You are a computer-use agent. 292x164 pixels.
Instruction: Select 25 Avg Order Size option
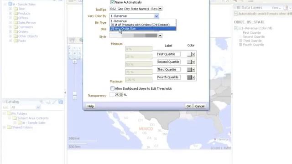click(x=143, y=28)
